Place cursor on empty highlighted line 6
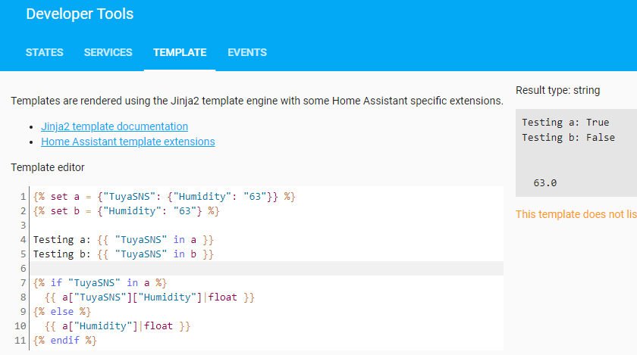This screenshot has height=355, width=637. [x=265, y=269]
